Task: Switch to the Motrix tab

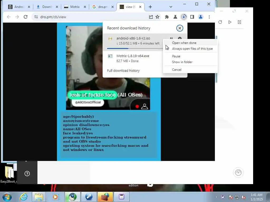Action: pyautogui.click(x=75, y=7)
